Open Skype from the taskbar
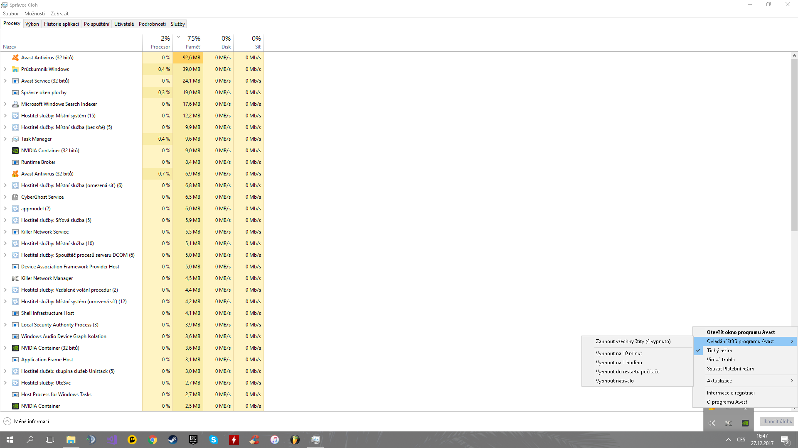 coord(214,440)
